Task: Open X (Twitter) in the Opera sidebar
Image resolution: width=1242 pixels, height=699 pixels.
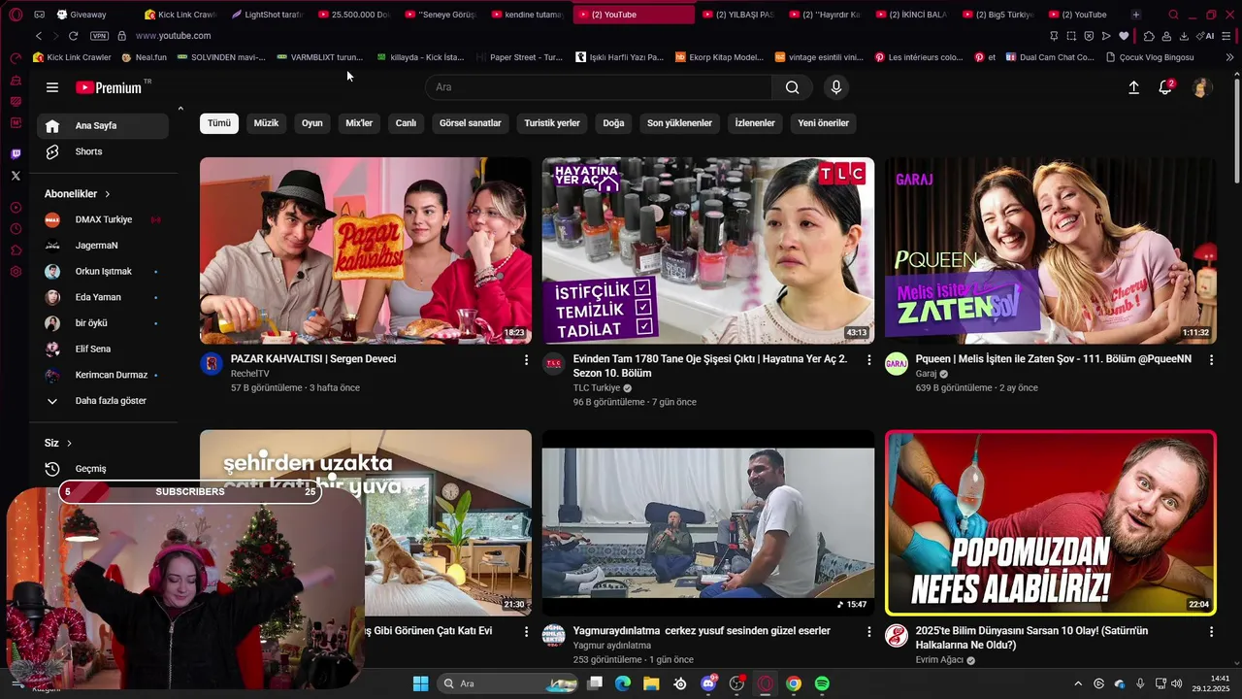Action: point(16,176)
